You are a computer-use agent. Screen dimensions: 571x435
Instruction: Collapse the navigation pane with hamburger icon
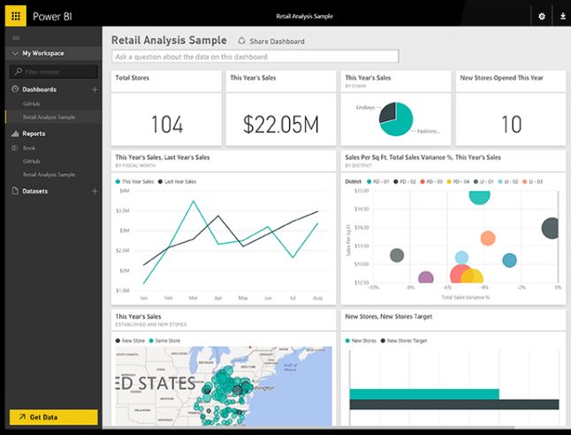click(15, 38)
